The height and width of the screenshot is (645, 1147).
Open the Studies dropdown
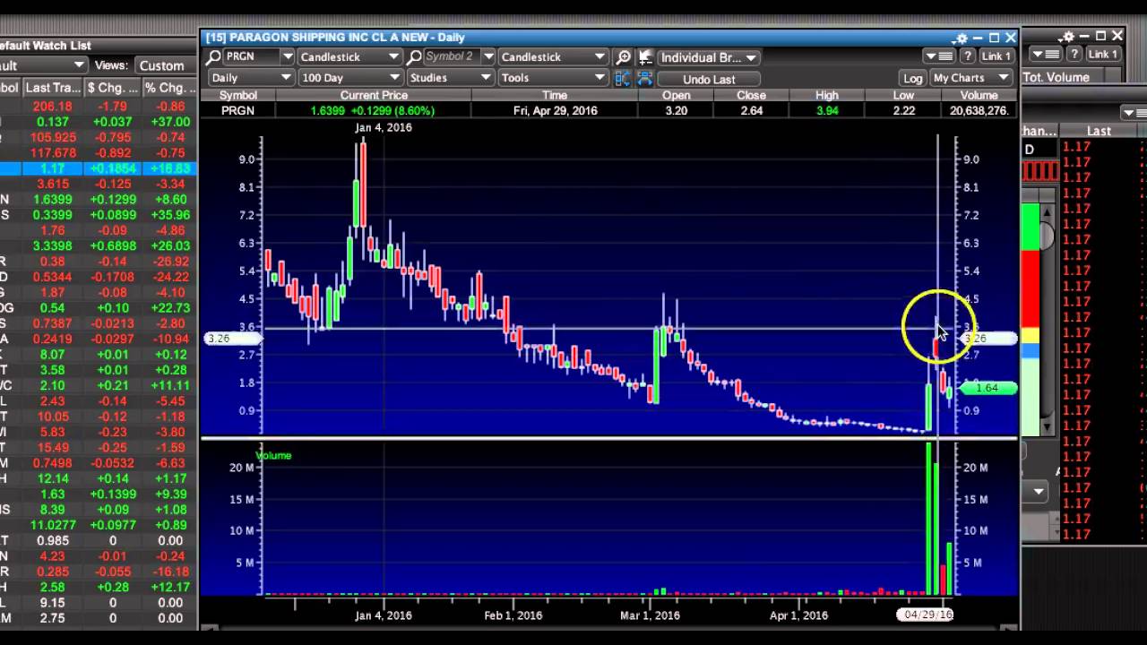450,78
